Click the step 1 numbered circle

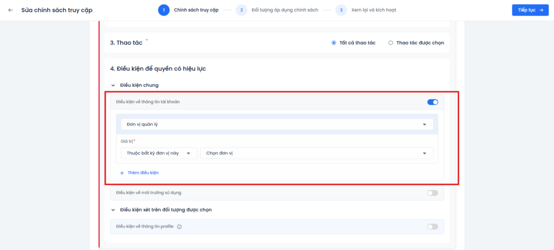coord(164,10)
